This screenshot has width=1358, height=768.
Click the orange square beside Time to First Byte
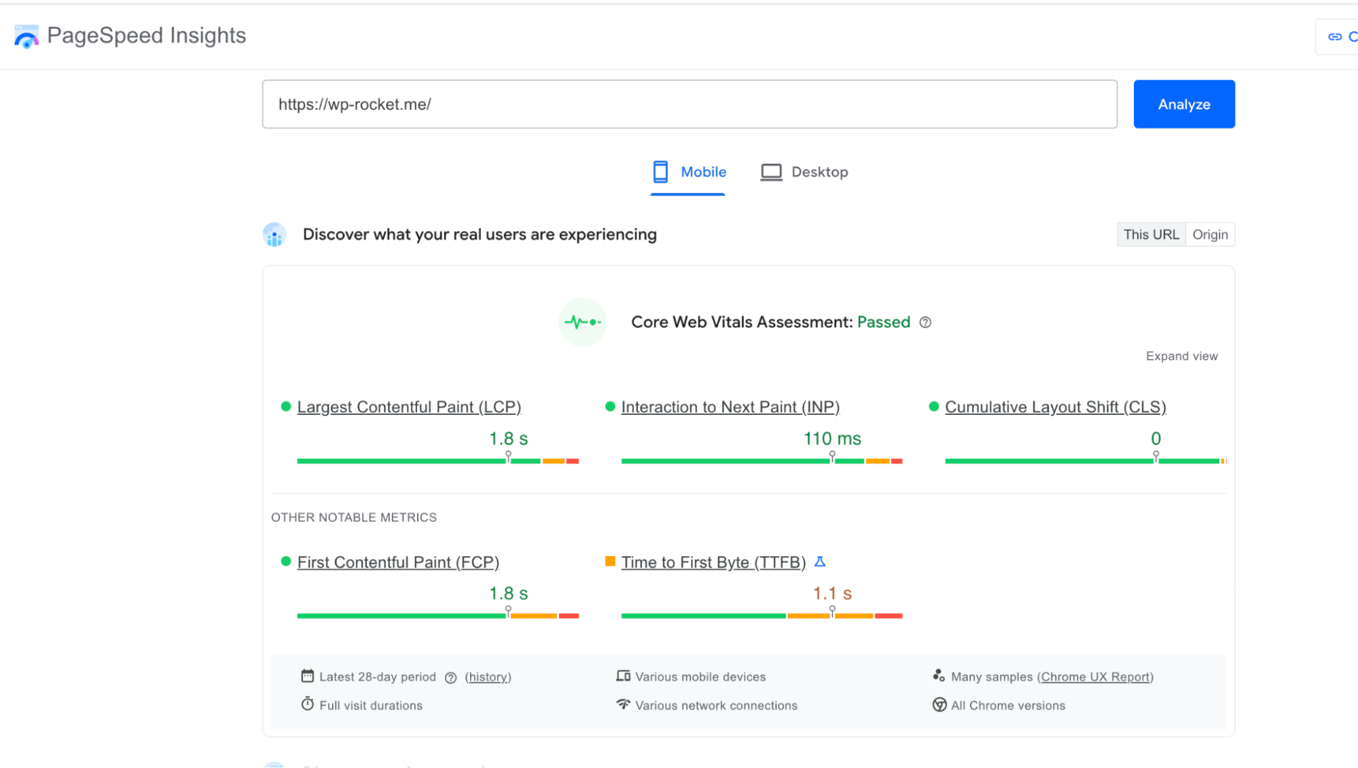(x=610, y=562)
